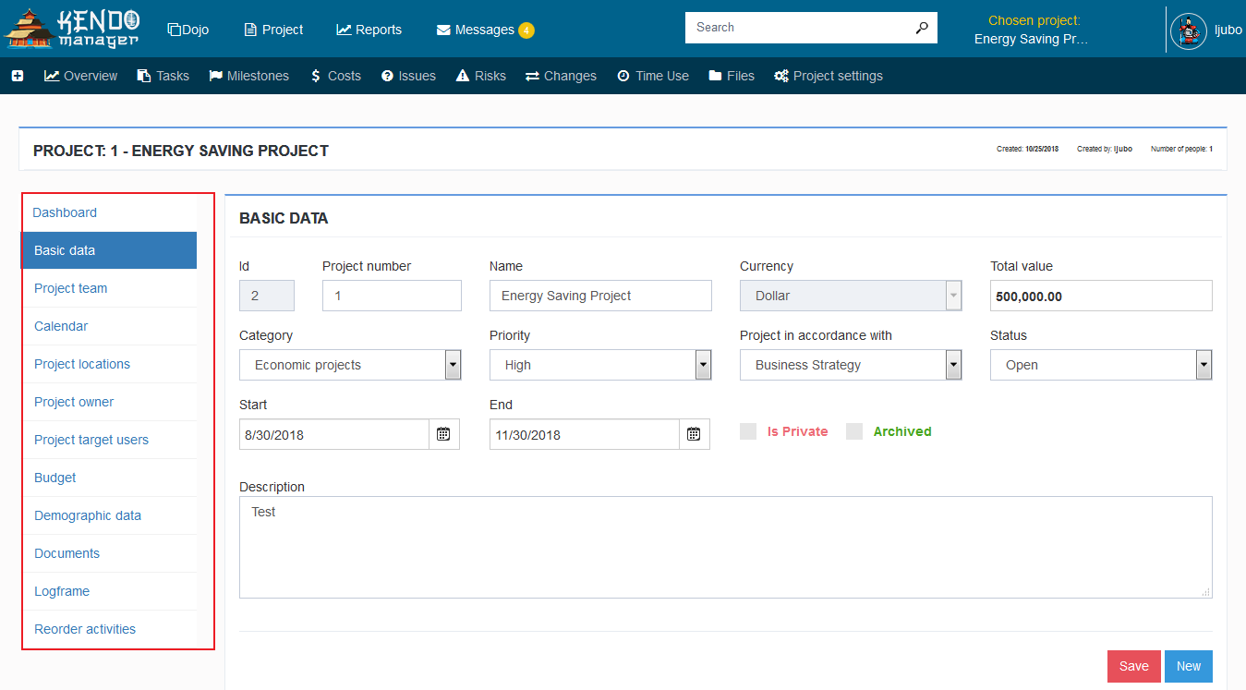1246x690 pixels.
Task: Open Project settings
Action: pyautogui.click(x=829, y=76)
